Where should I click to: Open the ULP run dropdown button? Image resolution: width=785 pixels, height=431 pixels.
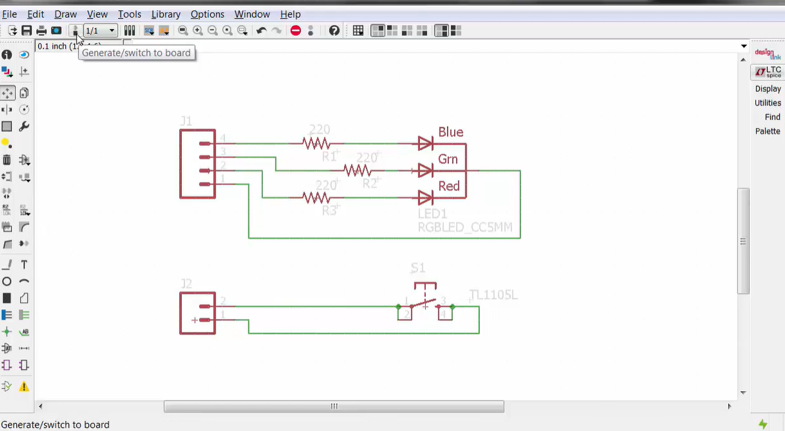(163, 31)
